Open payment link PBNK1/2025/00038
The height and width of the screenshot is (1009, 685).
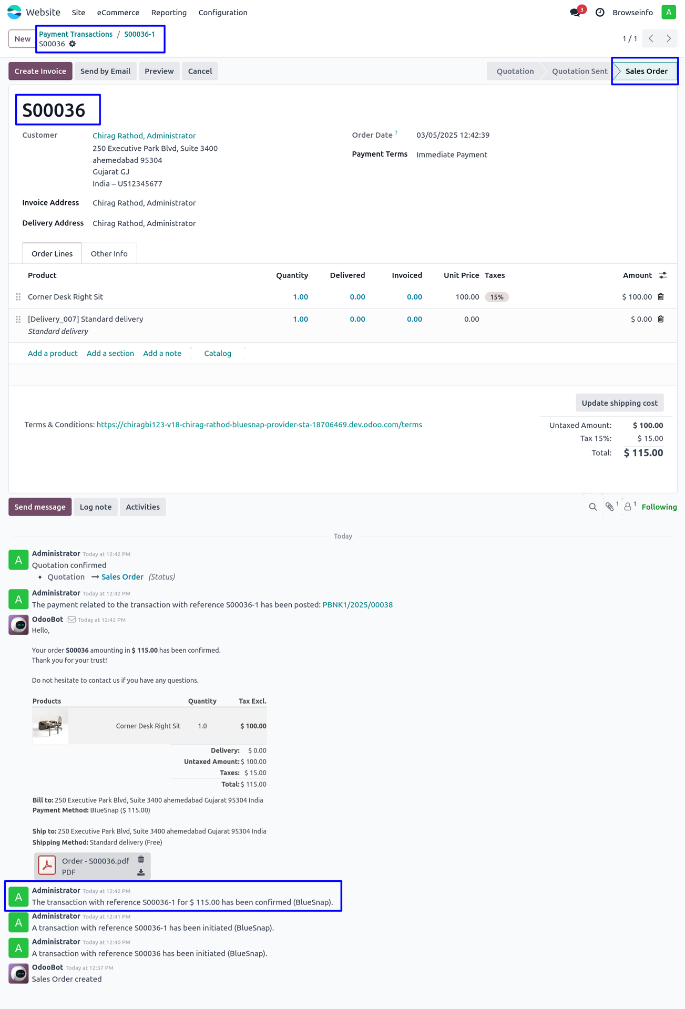(357, 605)
